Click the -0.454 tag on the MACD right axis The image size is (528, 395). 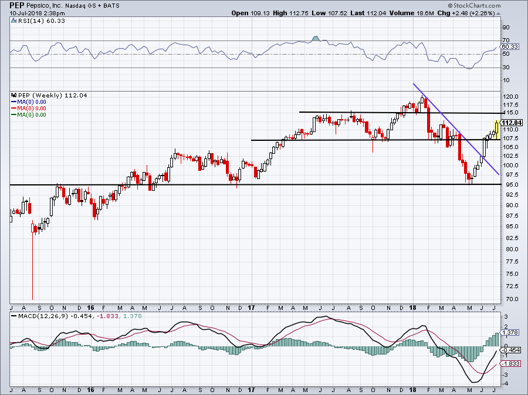tap(510, 350)
